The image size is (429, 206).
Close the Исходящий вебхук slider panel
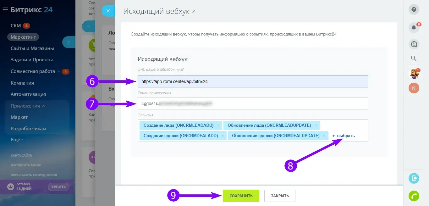[x=108, y=11]
